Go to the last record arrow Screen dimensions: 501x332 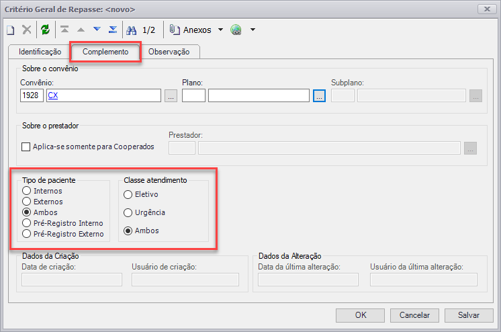[x=113, y=30]
